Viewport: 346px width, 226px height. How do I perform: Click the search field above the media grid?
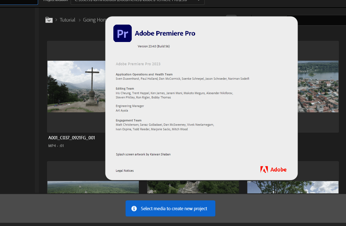[x=316, y=20]
